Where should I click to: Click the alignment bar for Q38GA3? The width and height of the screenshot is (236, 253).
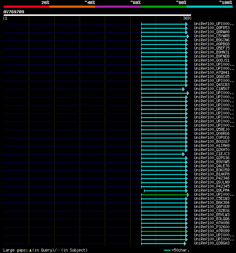[x=164, y=243]
